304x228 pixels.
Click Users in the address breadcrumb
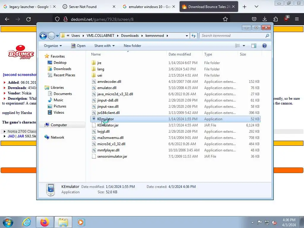76,36
